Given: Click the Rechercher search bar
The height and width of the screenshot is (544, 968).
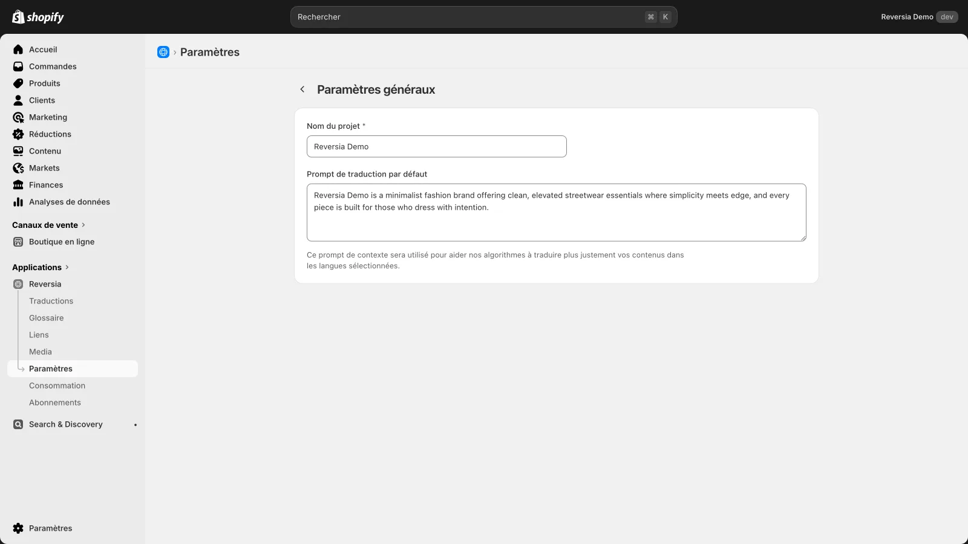Looking at the screenshot, I should pyautogui.click(x=483, y=17).
